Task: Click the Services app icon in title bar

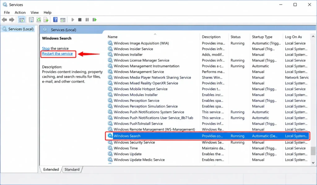Action: (x=5, y=4)
